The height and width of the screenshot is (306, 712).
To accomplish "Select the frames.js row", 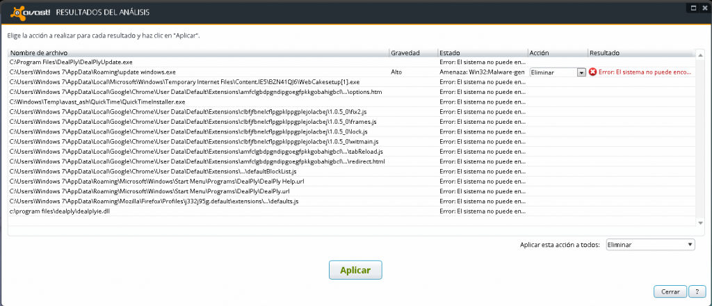I will point(351,122).
